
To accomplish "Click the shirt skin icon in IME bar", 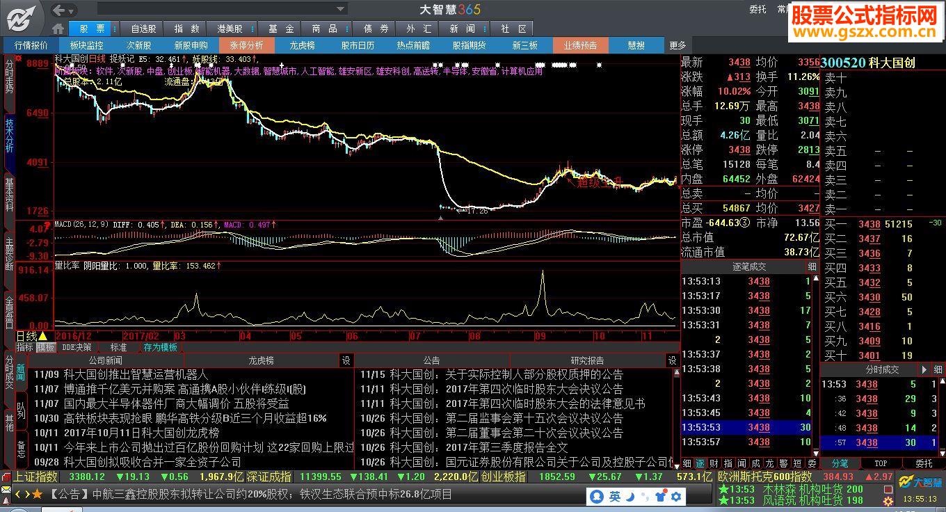I will 660,496.
